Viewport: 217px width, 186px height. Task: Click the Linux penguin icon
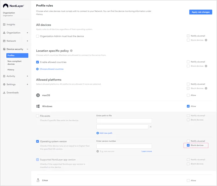coord(38,180)
